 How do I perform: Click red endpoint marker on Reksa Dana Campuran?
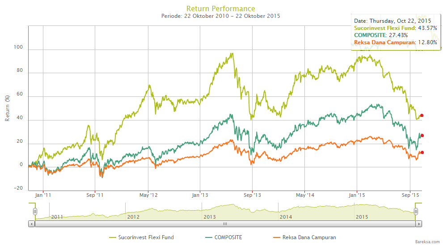coord(422,153)
